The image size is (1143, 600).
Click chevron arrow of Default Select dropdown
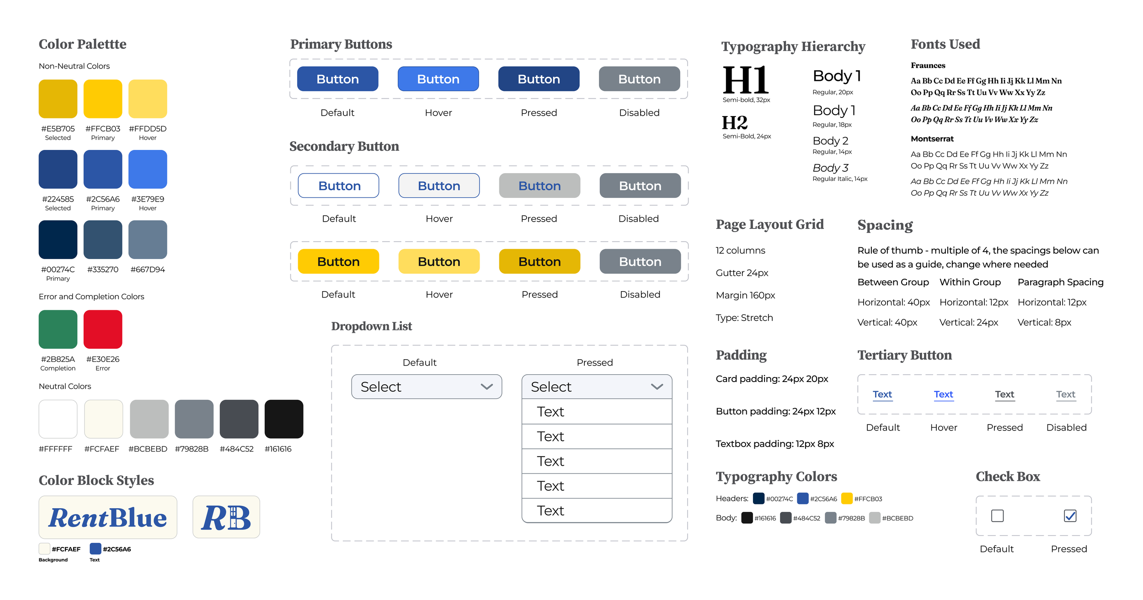(486, 387)
